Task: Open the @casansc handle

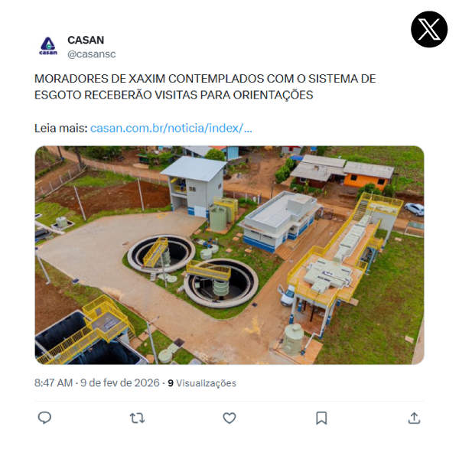Action: pos(92,54)
